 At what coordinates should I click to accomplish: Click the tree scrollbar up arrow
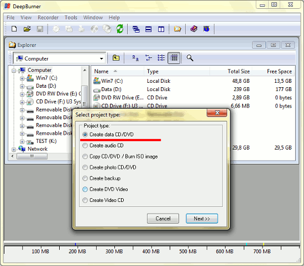(x=85, y=70)
